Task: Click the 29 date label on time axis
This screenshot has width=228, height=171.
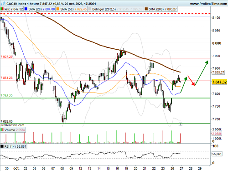Action: pos(200,168)
